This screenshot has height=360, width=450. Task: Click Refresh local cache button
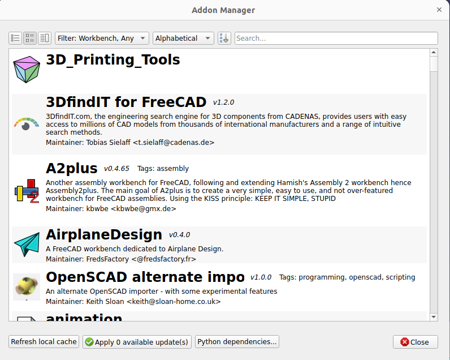click(44, 342)
